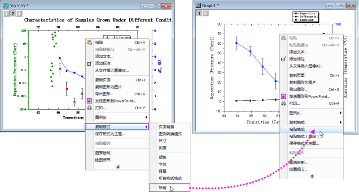Expand more items chevron in left menu
359x192 pixels.
tap(118, 166)
